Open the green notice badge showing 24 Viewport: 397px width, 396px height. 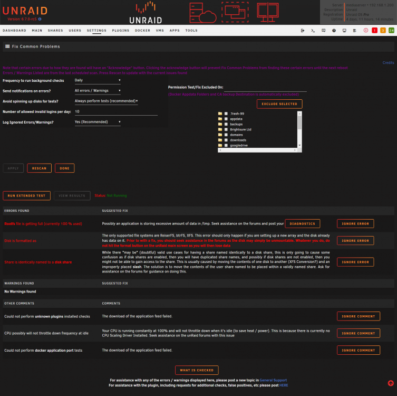[391, 31]
